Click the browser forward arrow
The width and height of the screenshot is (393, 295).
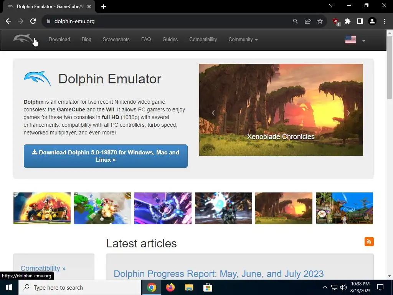(x=21, y=22)
